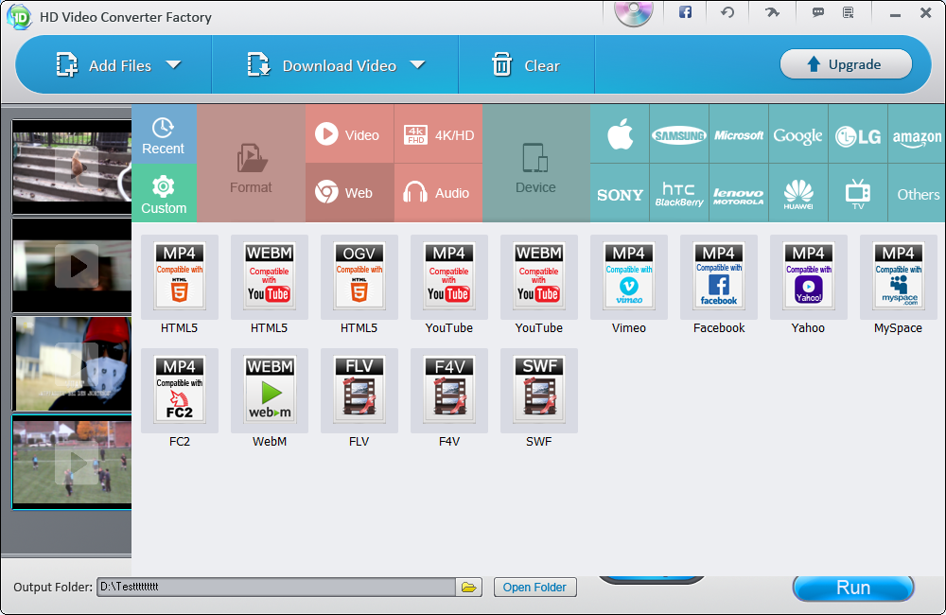Image resolution: width=946 pixels, height=615 pixels.
Task: Open Lenovo Motorola device presets
Action: [x=739, y=193]
